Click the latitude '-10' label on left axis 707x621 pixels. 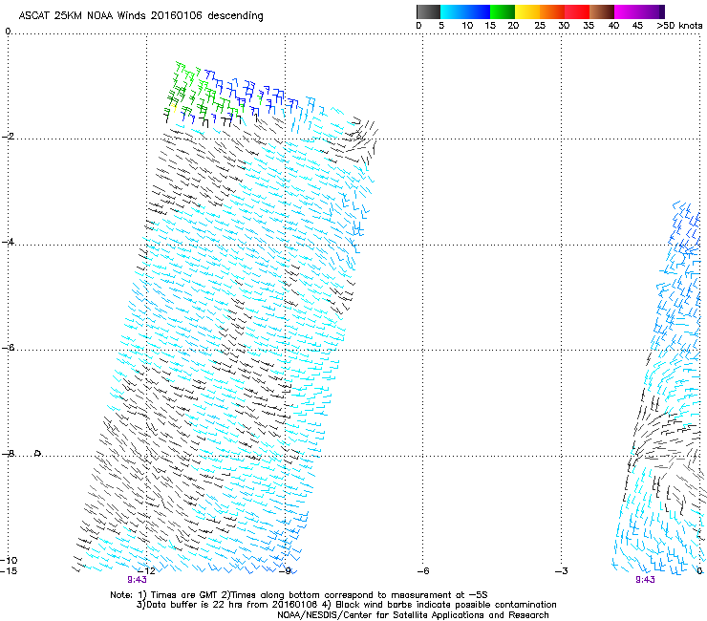pyautogui.click(x=9, y=561)
